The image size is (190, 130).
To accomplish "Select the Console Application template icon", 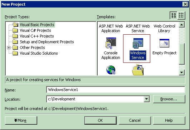I will pos(111,43).
